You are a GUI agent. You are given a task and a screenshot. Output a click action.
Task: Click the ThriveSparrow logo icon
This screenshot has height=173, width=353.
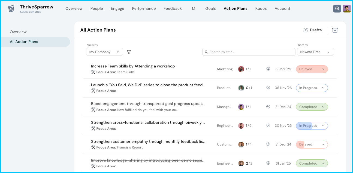11,9
